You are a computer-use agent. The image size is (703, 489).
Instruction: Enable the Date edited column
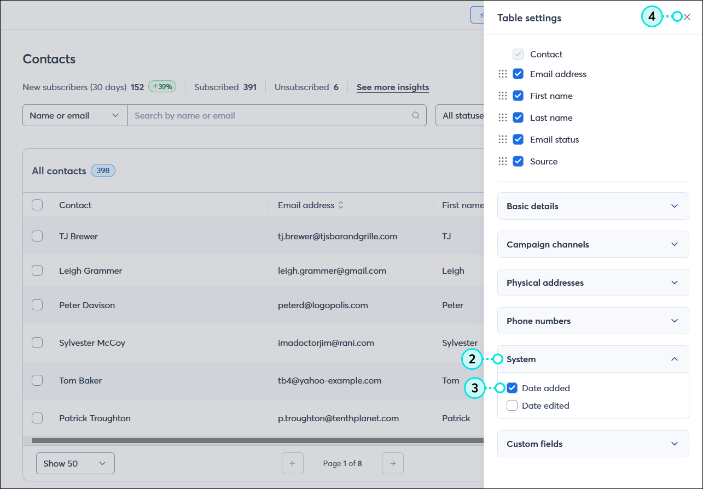coord(512,405)
